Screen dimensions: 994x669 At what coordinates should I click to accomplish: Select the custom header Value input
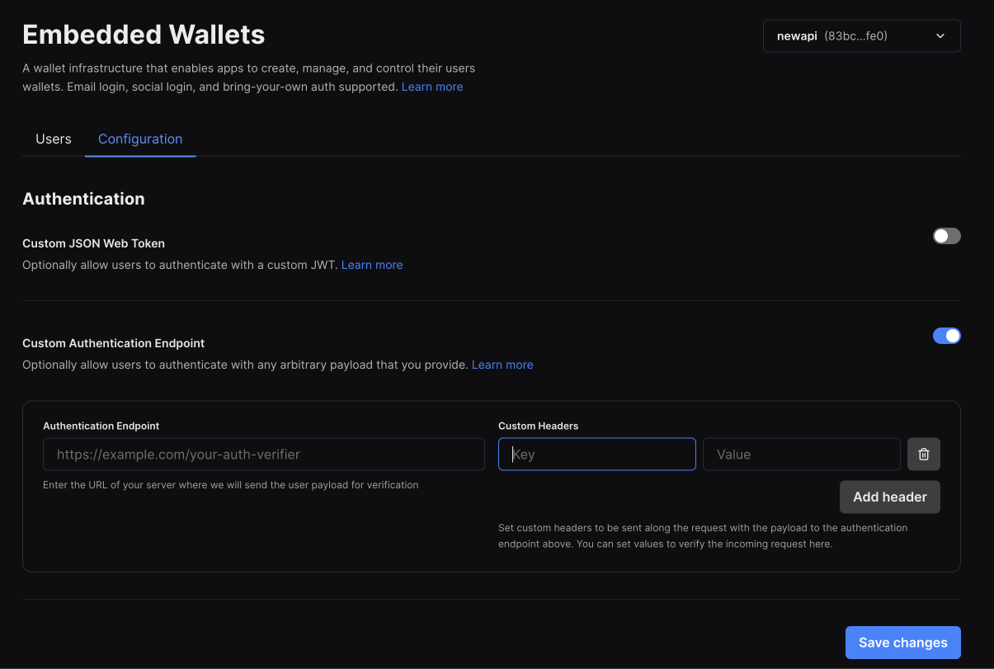click(801, 454)
